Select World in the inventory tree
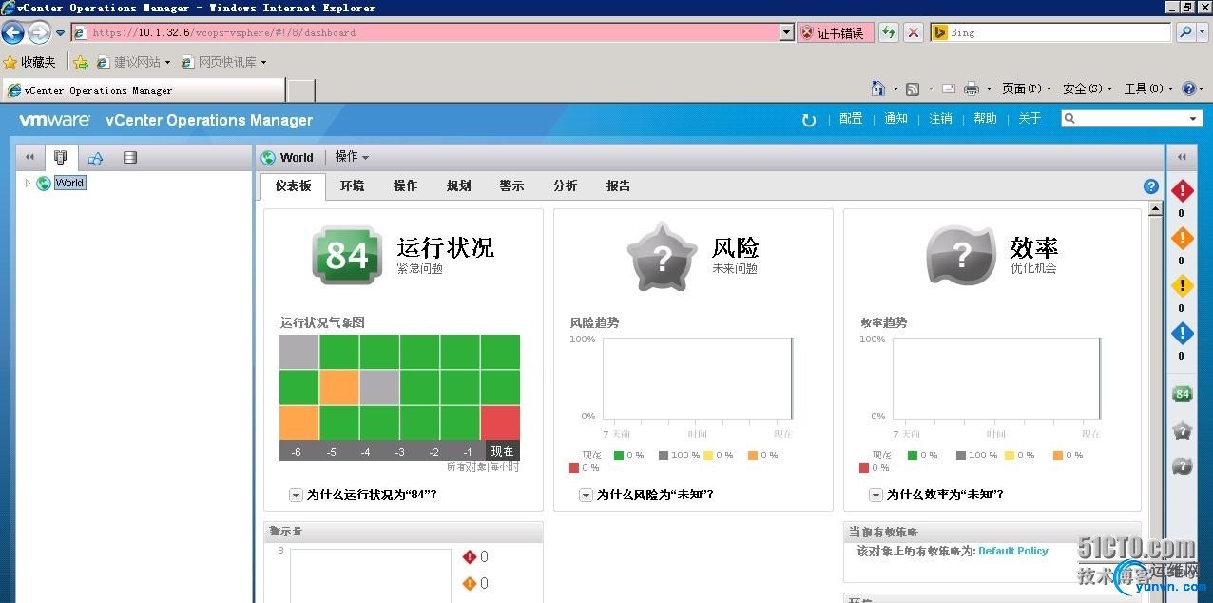This screenshot has width=1213, height=603. [69, 183]
